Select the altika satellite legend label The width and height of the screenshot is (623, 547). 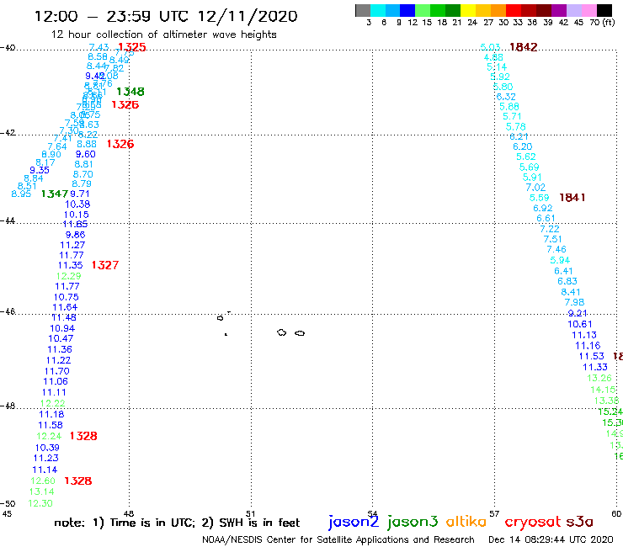tap(466, 521)
